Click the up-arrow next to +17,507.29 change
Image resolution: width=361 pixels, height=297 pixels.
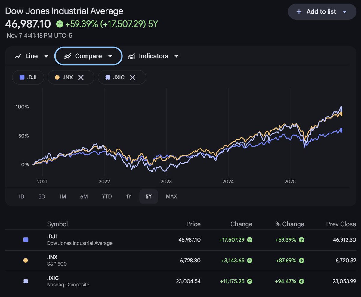coord(250,240)
